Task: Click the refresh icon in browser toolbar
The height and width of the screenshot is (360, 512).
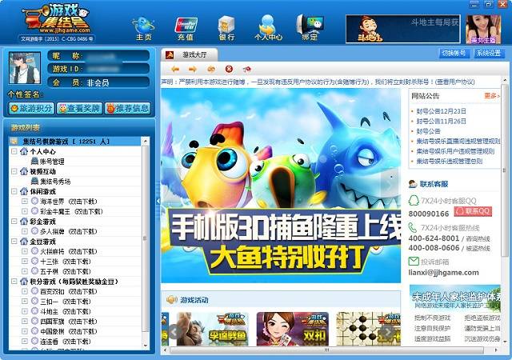Action: click(210, 70)
